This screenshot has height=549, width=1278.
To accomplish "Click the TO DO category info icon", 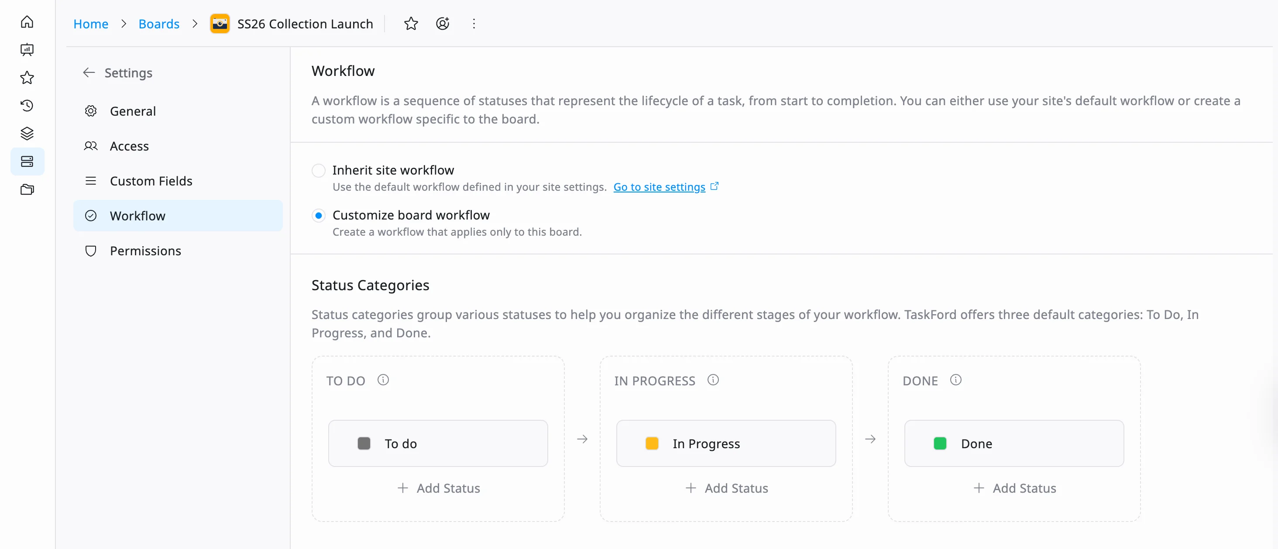I will [x=383, y=379].
